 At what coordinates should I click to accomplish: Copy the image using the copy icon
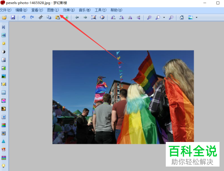[x=49, y=17]
